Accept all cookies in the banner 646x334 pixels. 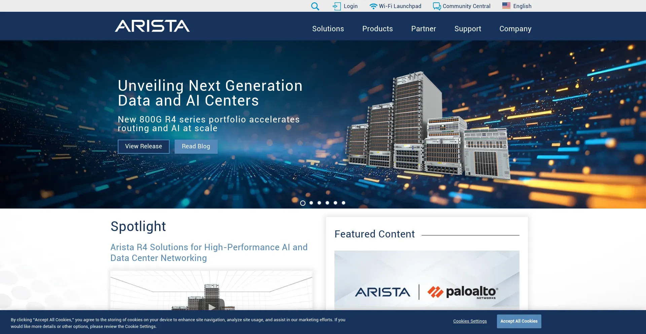(x=519, y=321)
